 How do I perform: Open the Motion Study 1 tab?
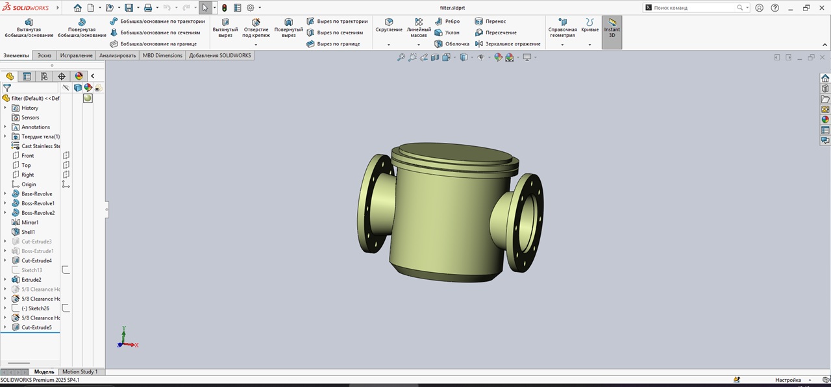[x=80, y=372]
